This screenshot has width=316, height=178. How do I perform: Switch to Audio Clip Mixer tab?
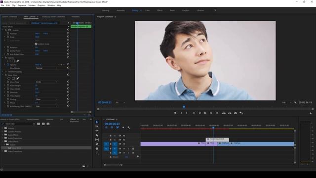pyautogui.click(x=53, y=17)
